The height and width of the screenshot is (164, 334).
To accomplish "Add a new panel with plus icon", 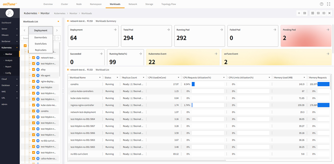I will pyautogui.click(x=299, y=13).
